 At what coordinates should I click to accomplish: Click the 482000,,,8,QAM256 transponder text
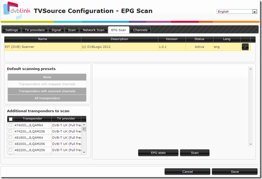point(30,144)
